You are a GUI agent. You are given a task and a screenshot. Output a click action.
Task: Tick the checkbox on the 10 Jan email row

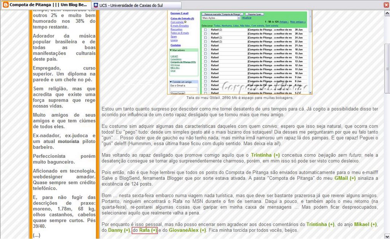(205, 73)
